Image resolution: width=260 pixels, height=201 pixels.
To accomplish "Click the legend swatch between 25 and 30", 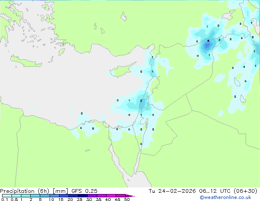I will tap(83, 196).
